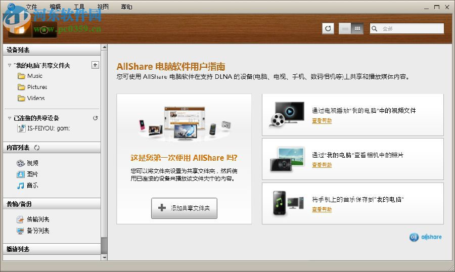Click the 传输/备份 section header

pos(52,204)
